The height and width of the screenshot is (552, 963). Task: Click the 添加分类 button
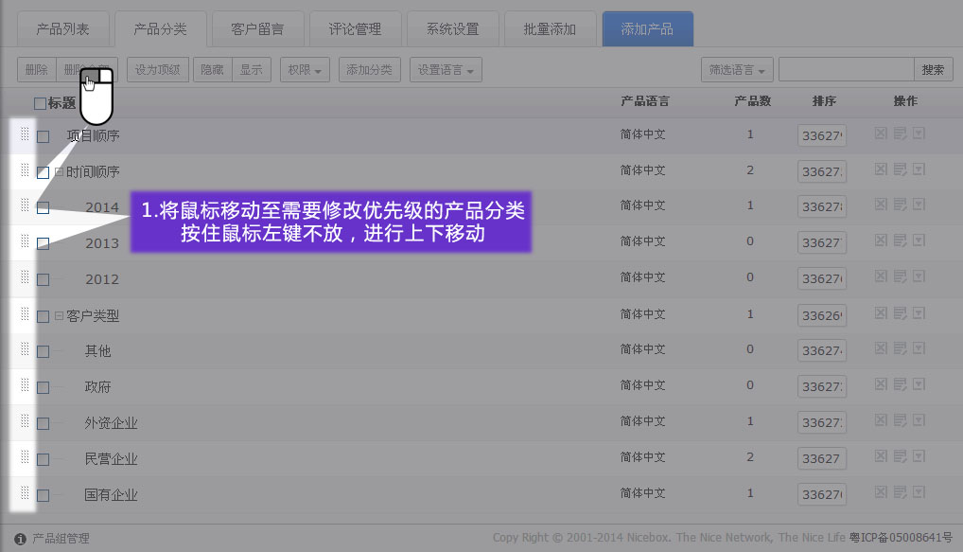(369, 69)
